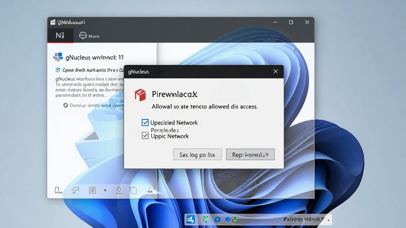Image resolution: width=406 pixels, height=228 pixels.
Task: Close the gNucleus firewall dialog
Action: coord(276,72)
